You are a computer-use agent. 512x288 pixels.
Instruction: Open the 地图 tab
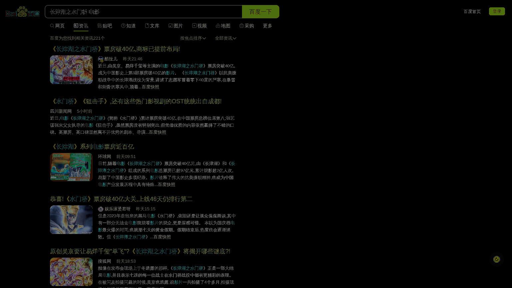[x=223, y=26]
